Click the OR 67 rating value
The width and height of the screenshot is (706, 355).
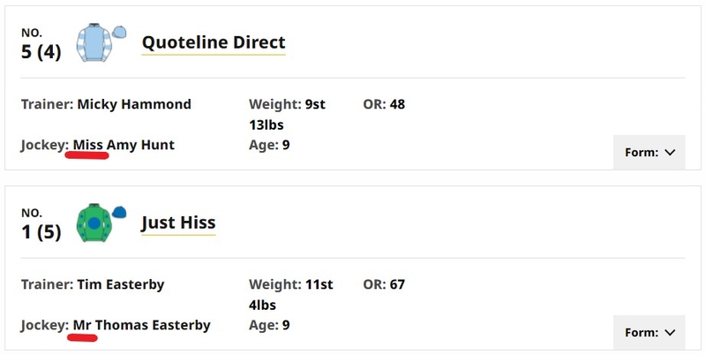[397, 284]
